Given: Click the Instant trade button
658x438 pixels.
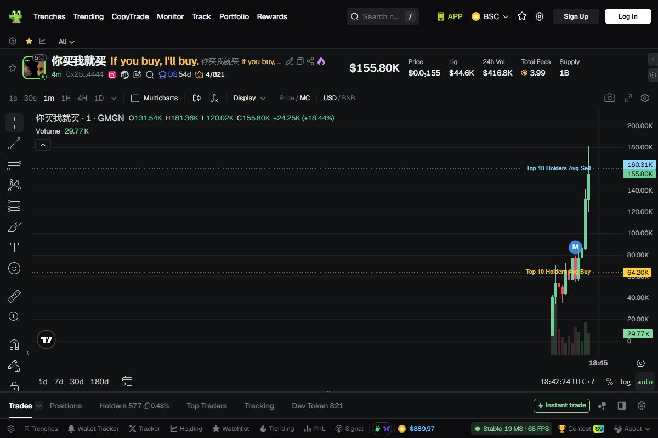Looking at the screenshot, I should (561, 406).
